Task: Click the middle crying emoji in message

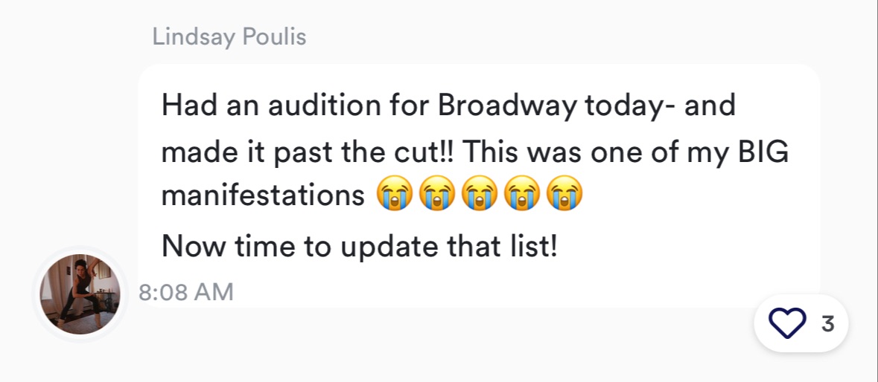Action: pyautogui.click(x=479, y=195)
